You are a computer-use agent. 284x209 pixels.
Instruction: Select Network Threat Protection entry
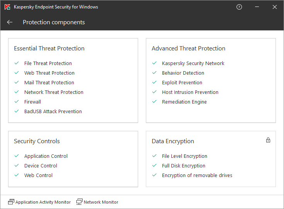(54, 92)
